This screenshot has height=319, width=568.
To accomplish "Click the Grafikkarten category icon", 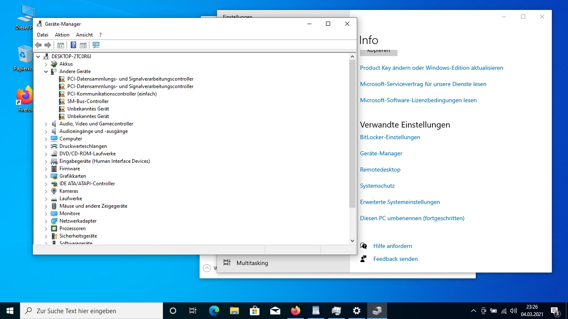I will 54,176.
